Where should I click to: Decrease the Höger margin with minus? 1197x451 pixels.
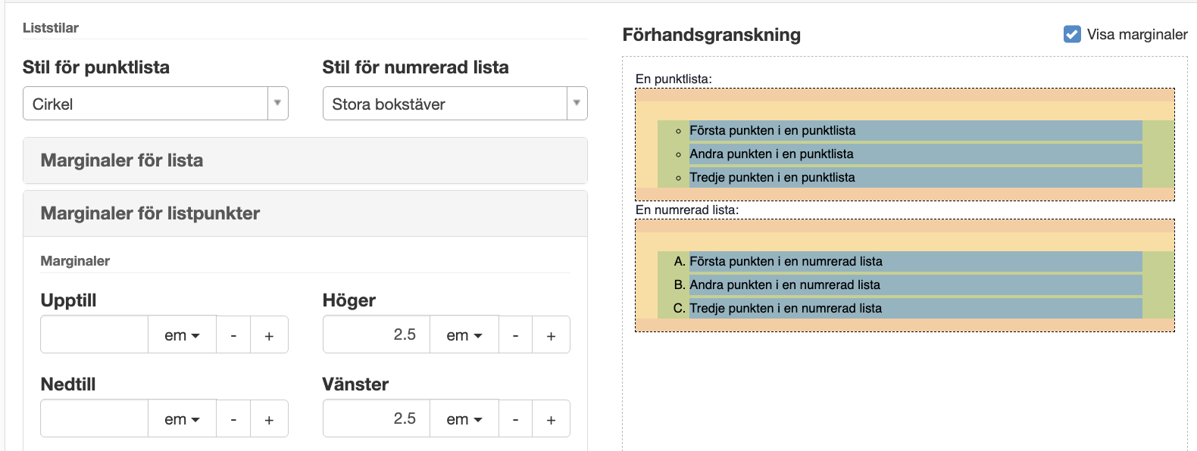[x=515, y=335]
